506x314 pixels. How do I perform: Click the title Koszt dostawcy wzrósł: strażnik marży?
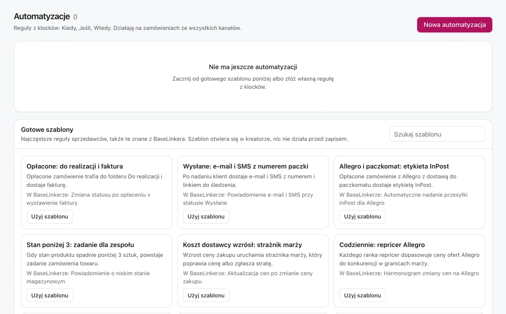pyautogui.click(x=242, y=245)
